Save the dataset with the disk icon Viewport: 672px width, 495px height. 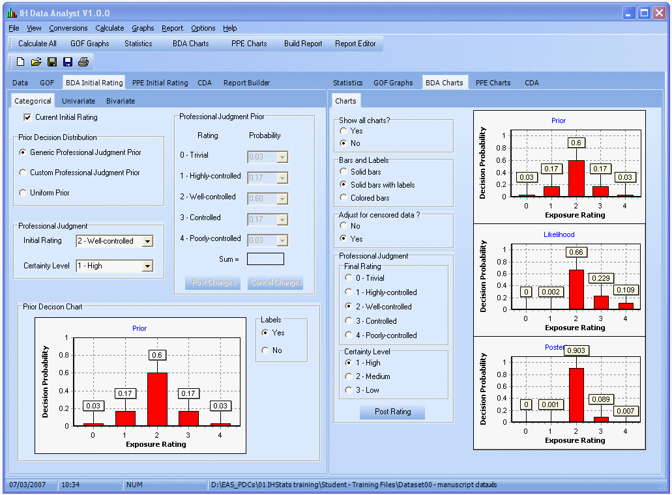[53, 62]
